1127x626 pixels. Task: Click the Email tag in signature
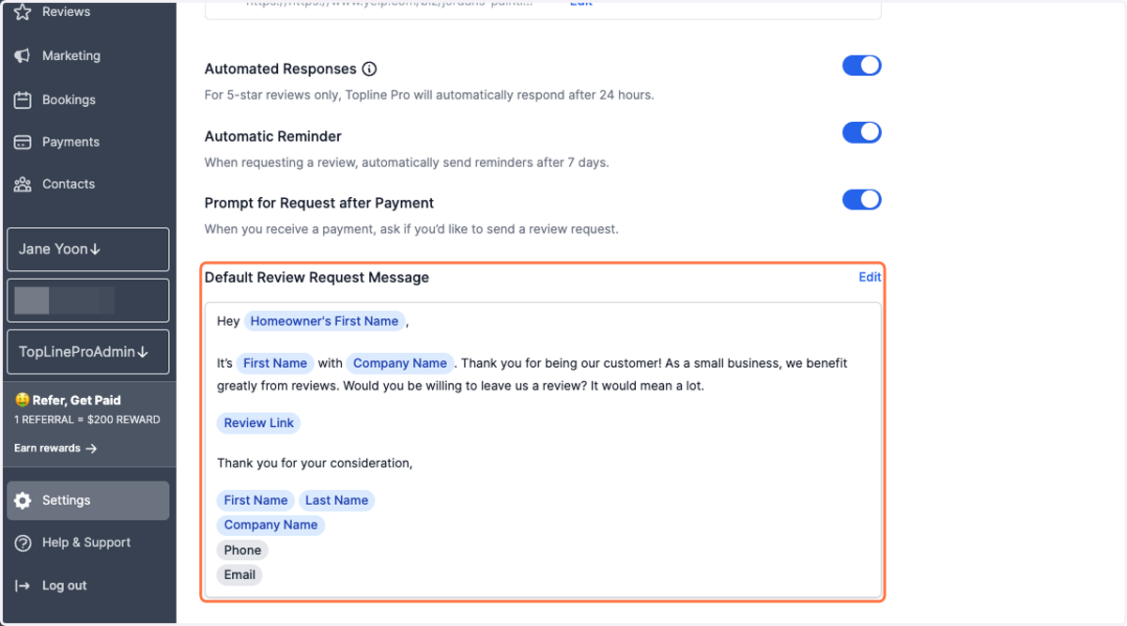pyautogui.click(x=239, y=574)
